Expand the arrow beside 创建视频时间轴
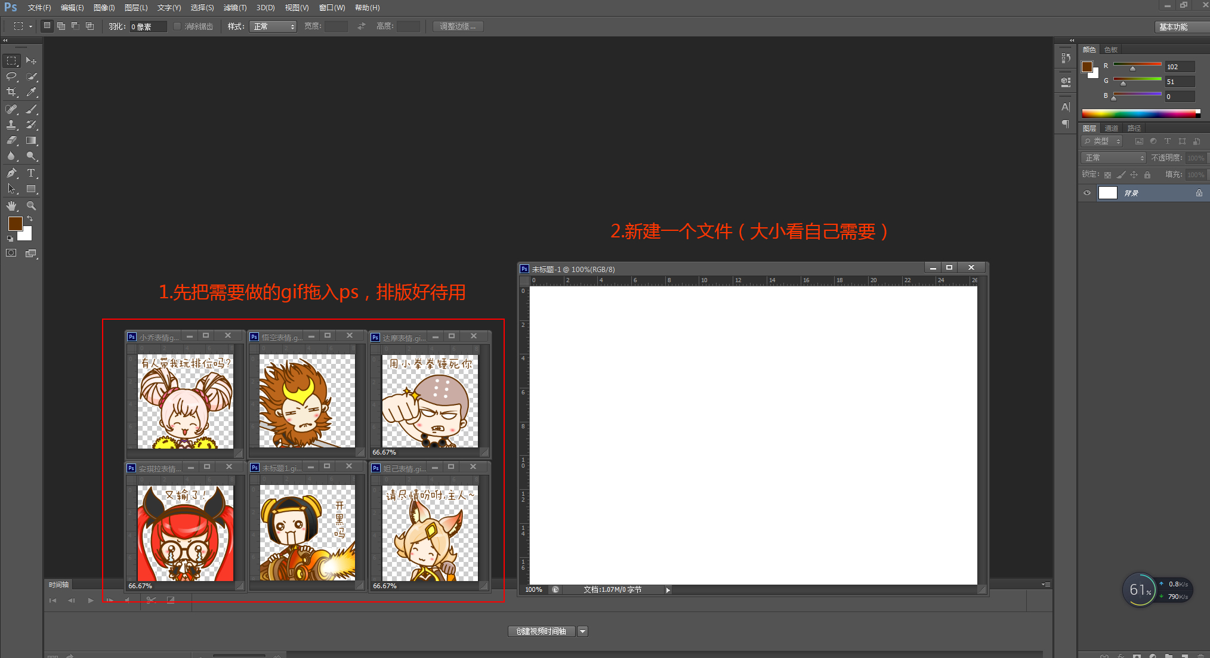The height and width of the screenshot is (658, 1210). click(x=583, y=631)
